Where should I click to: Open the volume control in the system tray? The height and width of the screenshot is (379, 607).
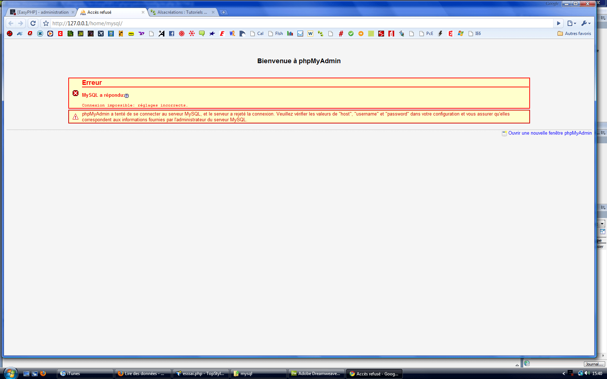(x=587, y=373)
